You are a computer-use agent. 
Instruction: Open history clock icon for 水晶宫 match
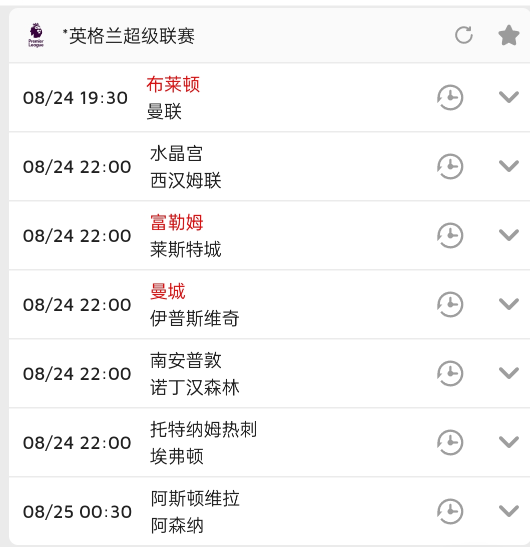(x=450, y=166)
